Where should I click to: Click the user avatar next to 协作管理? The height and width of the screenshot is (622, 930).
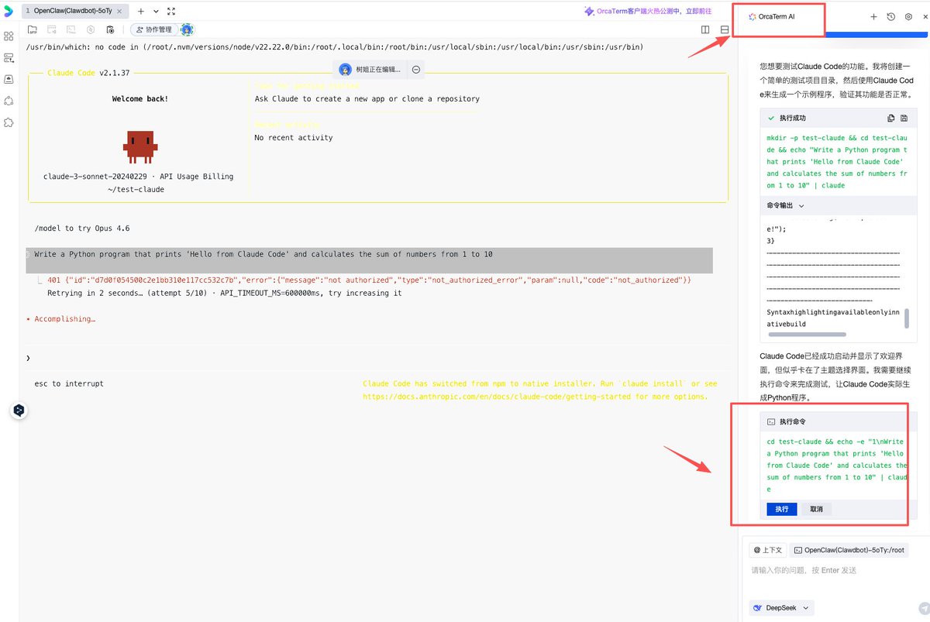coord(187,29)
